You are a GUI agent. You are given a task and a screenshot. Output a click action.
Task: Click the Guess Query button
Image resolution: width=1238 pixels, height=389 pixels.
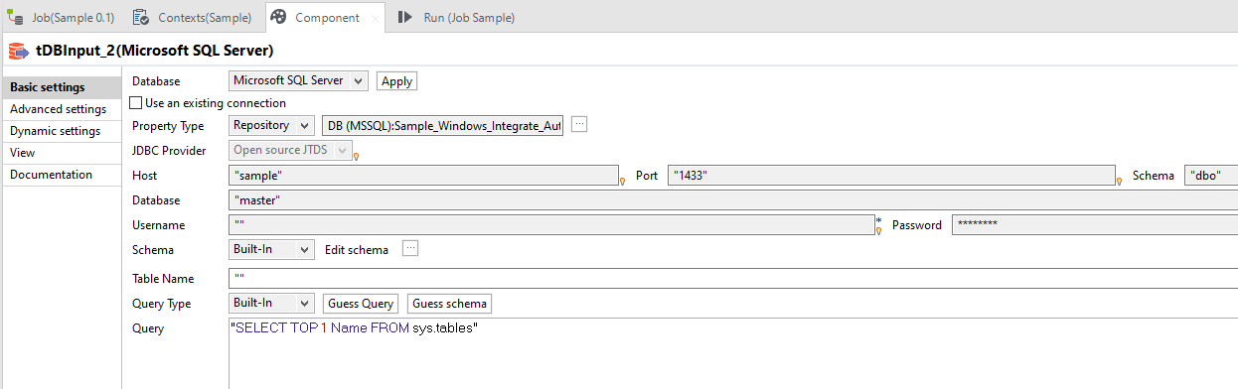click(x=361, y=304)
